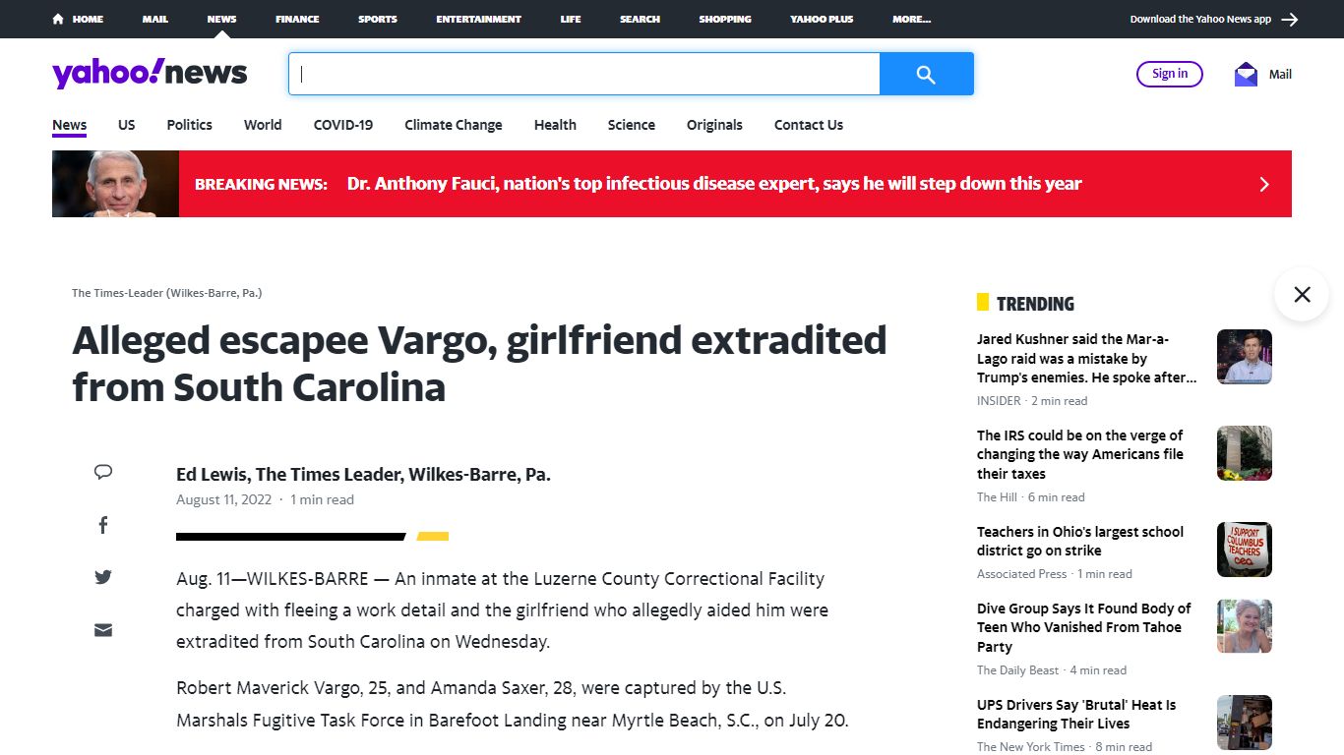Click the Tahoe teen story thumbnail
The width and height of the screenshot is (1344, 755).
point(1245,626)
